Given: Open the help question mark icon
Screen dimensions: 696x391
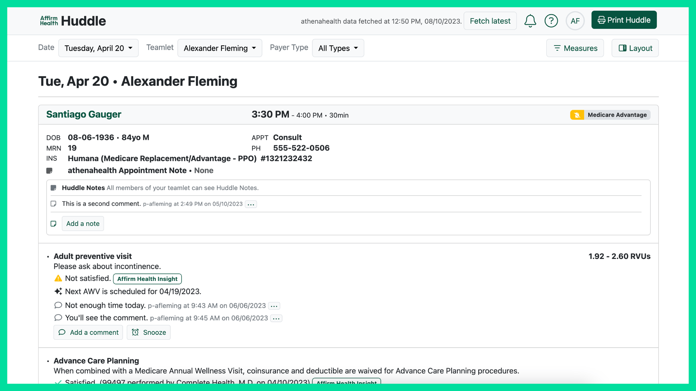Looking at the screenshot, I should [551, 21].
